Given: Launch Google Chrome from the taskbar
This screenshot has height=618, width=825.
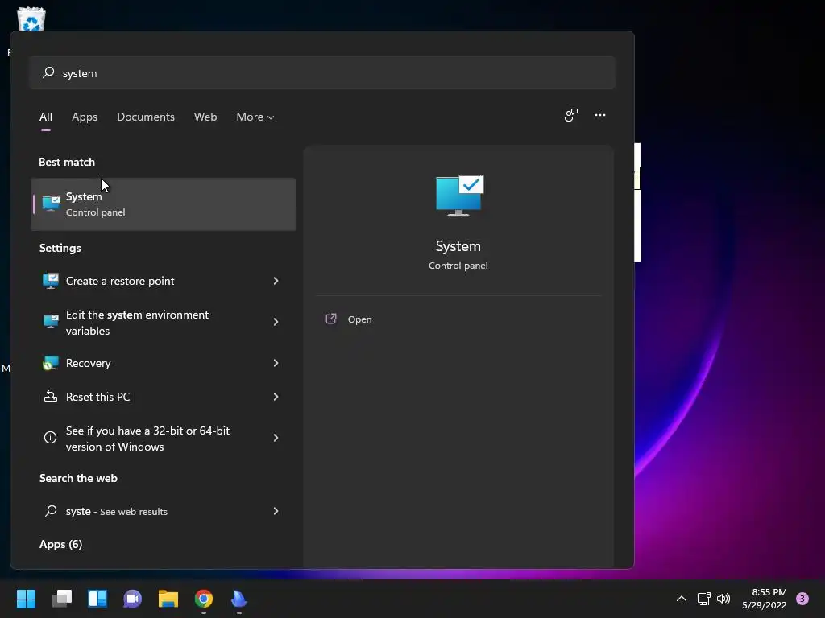Looking at the screenshot, I should (x=204, y=599).
